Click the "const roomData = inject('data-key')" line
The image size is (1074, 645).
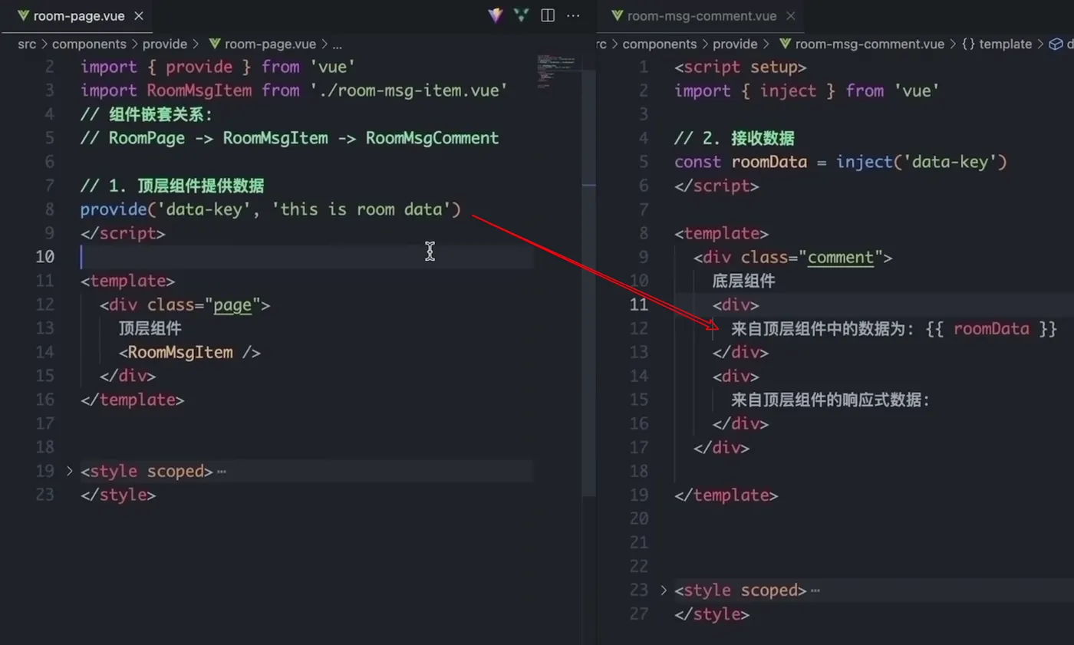click(841, 162)
